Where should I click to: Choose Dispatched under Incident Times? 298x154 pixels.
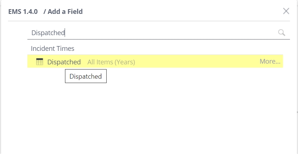64,62
